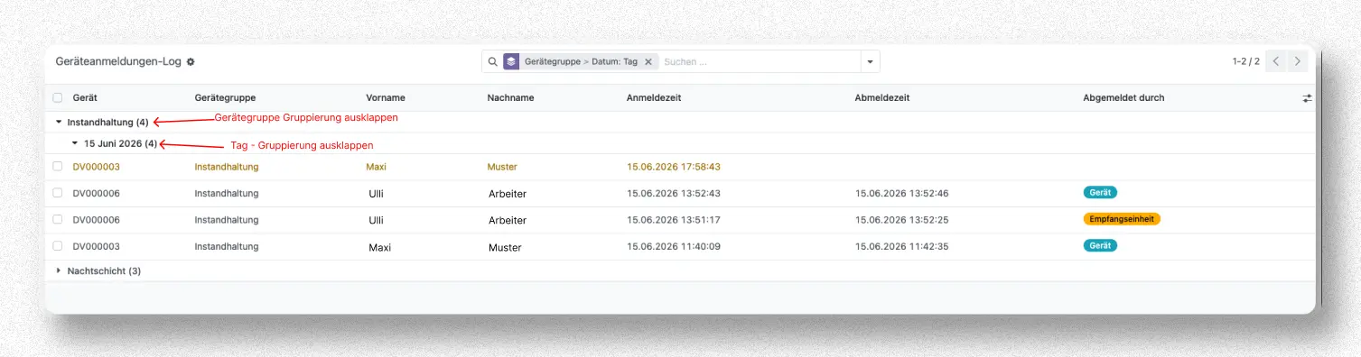Collapse the 15 Juni 2026 (4) group
The width and height of the screenshot is (1361, 357).
coord(114,143)
